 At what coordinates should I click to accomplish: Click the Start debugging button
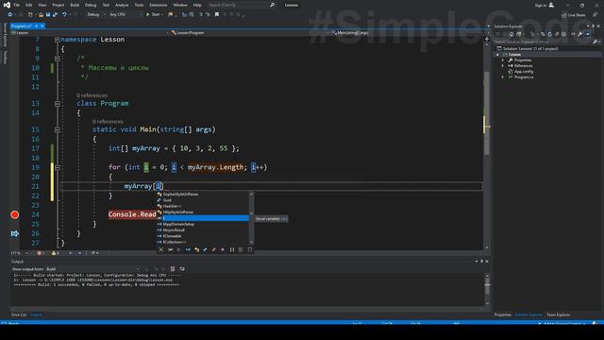click(153, 14)
